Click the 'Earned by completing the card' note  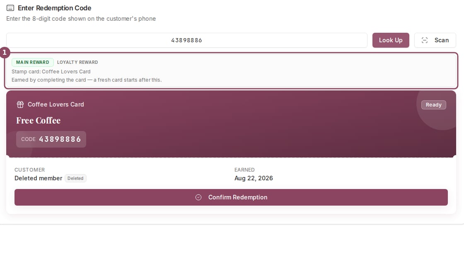(87, 80)
